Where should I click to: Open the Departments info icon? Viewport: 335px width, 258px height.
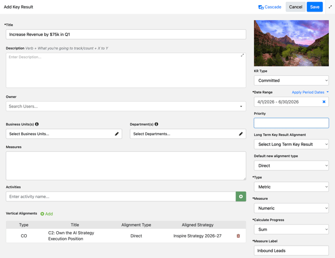(156, 124)
